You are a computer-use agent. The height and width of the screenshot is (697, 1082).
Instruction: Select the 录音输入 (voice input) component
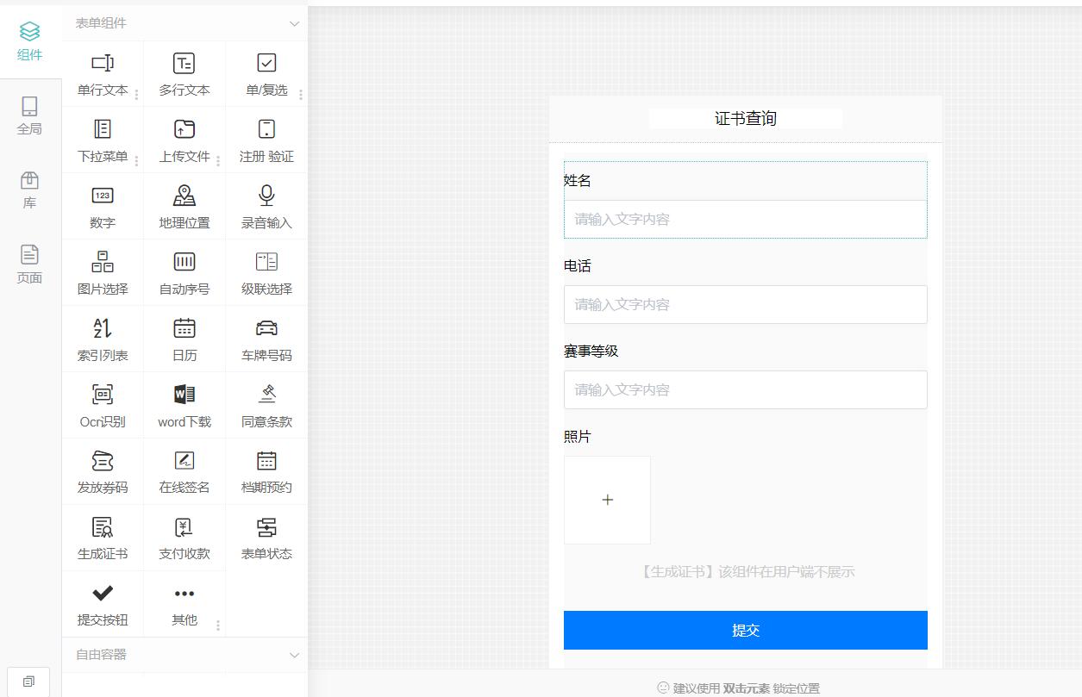point(266,206)
